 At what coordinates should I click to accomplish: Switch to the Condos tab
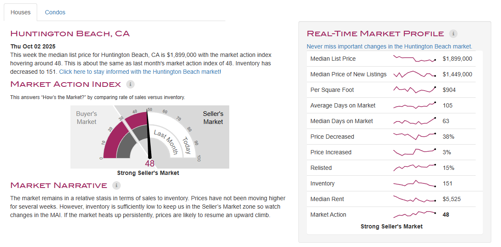[55, 12]
